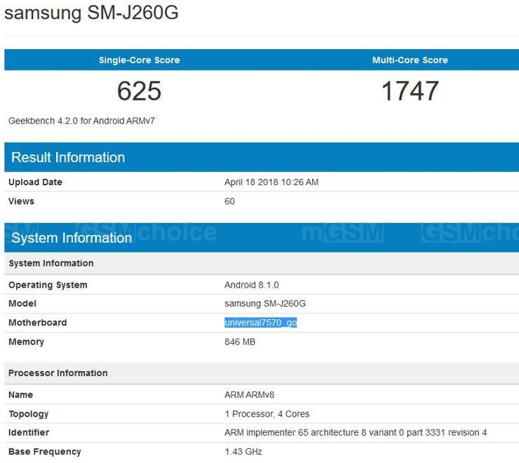Image resolution: width=519 pixels, height=463 pixels.
Task: Select the processor Name label
Action: pyautogui.click(x=20, y=395)
